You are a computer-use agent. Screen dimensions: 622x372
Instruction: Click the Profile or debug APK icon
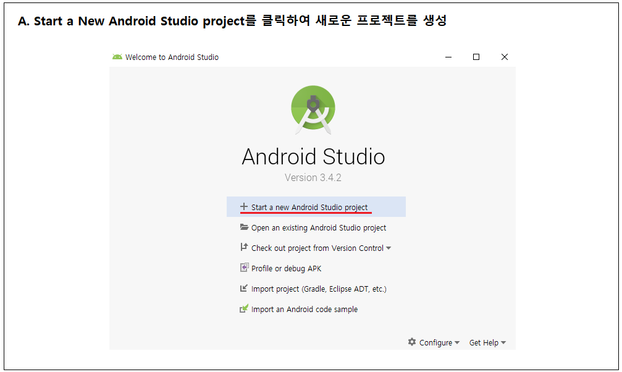tap(245, 268)
